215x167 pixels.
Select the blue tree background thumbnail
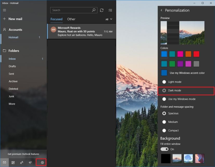[x=188, y=158]
